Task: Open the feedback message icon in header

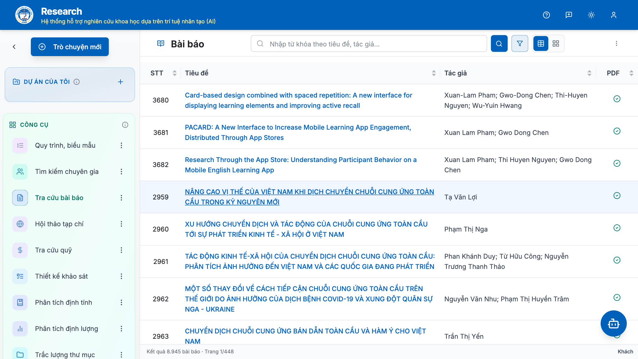Action: click(569, 15)
